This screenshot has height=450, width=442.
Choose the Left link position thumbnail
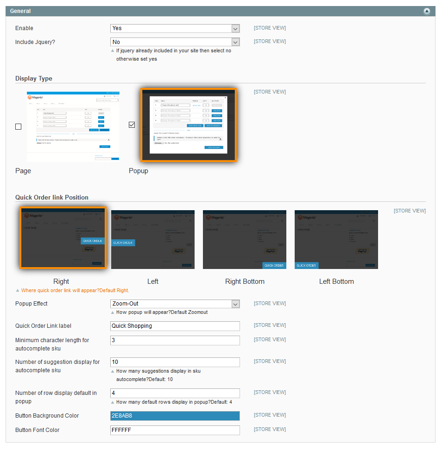(153, 239)
